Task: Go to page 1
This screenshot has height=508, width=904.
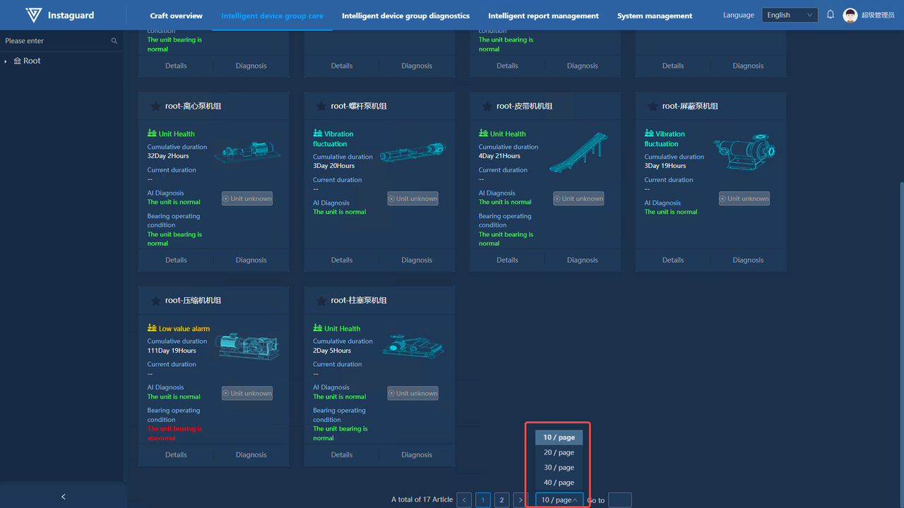Action: coord(483,500)
